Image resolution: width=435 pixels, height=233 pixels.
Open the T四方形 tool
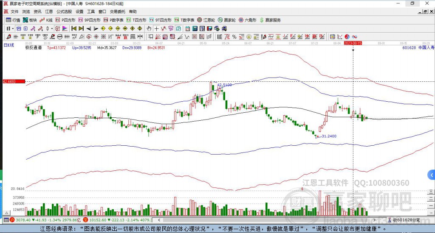point(136,20)
